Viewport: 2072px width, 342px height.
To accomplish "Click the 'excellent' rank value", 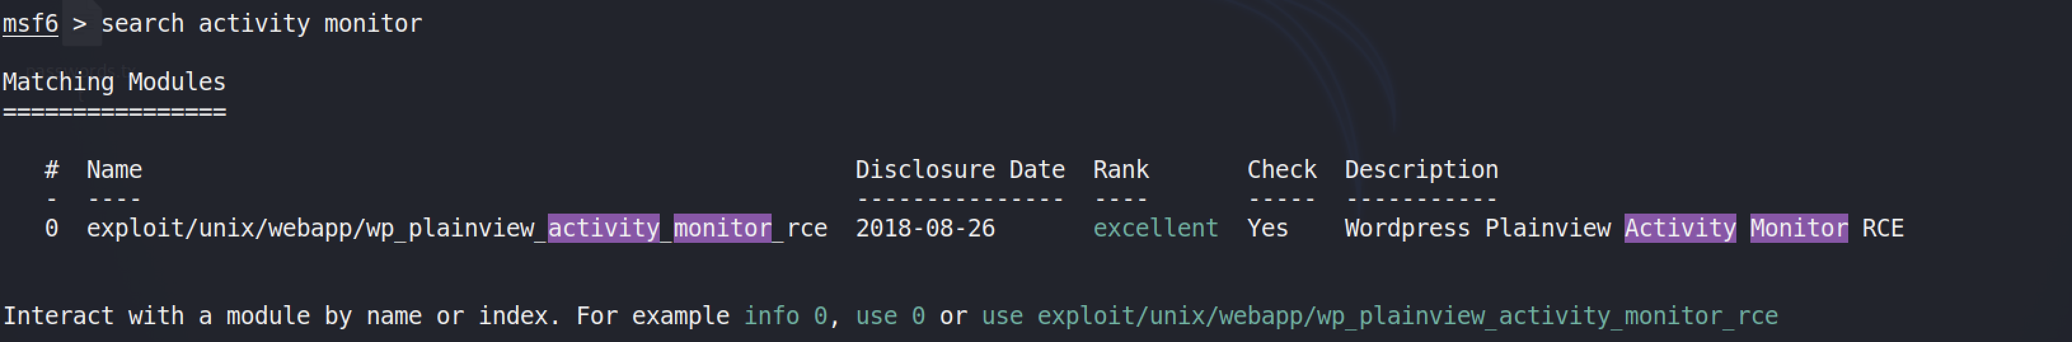I will (1155, 228).
